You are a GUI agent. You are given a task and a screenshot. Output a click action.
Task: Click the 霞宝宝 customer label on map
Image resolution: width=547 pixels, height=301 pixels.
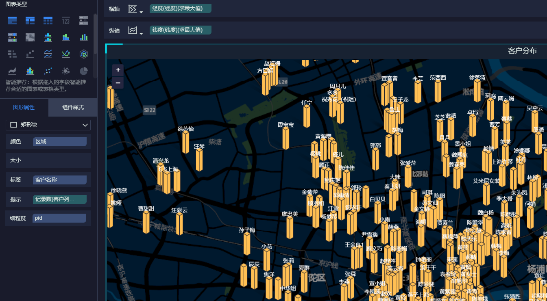click(x=286, y=125)
